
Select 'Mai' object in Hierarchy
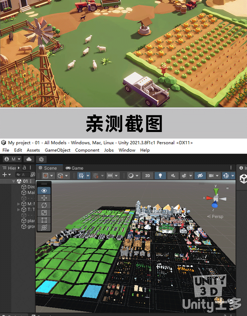[28, 193]
